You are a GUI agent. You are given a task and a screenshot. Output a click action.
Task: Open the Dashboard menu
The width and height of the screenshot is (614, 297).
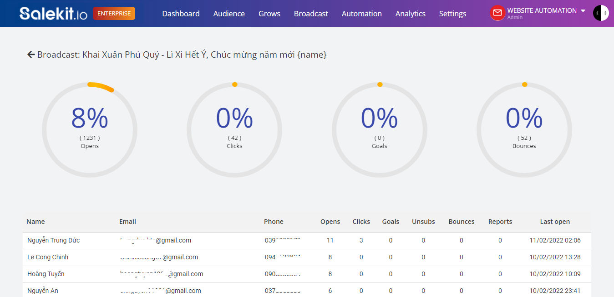click(x=181, y=14)
